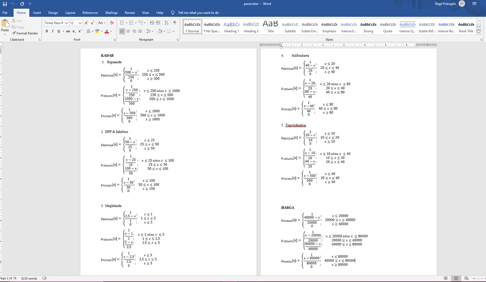Click bullets list icon

122,23
